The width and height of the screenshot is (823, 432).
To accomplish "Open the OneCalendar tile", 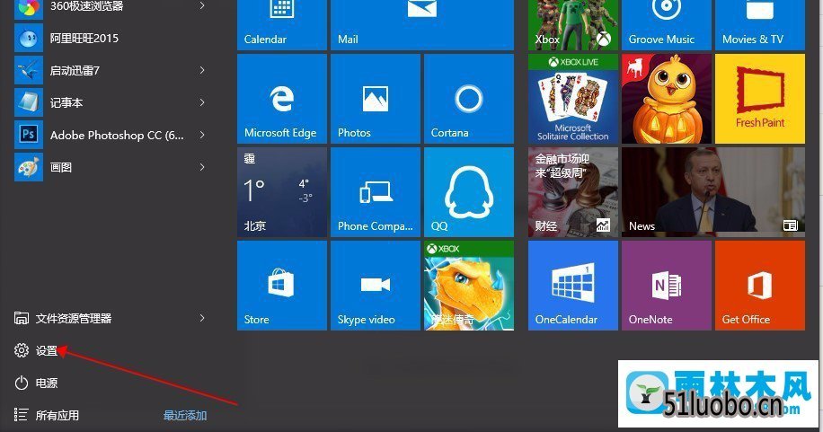I will click(x=573, y=286).
